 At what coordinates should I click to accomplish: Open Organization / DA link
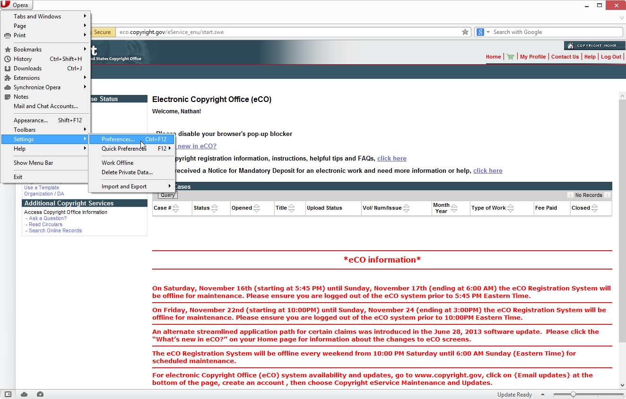click(44, 194)
